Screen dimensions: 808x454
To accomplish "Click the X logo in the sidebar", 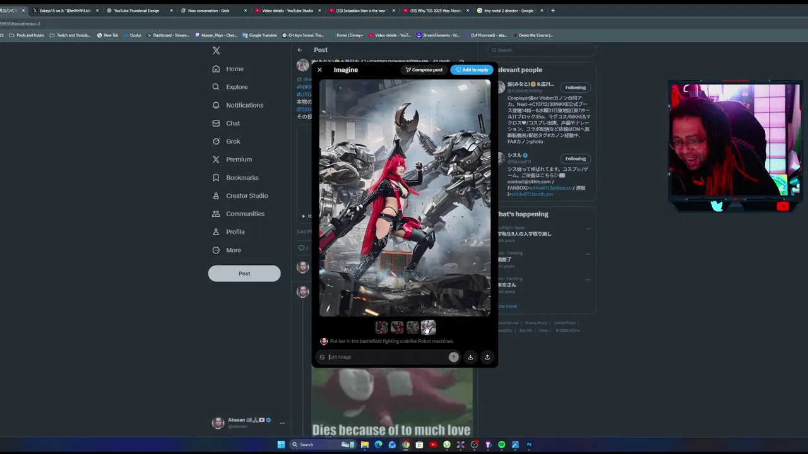I will (x=216, y=50).
